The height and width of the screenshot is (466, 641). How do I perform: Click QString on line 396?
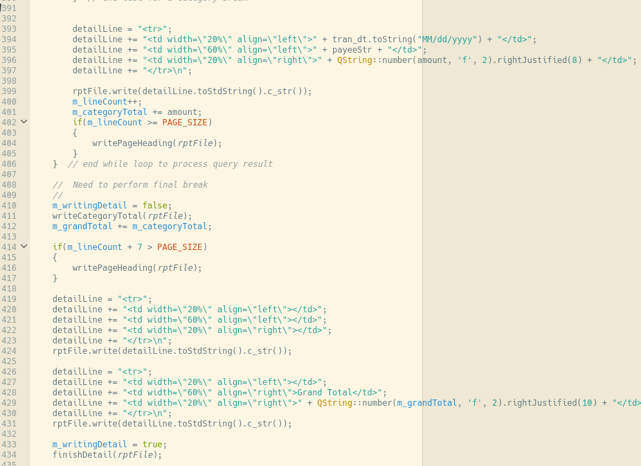[354, 60]
